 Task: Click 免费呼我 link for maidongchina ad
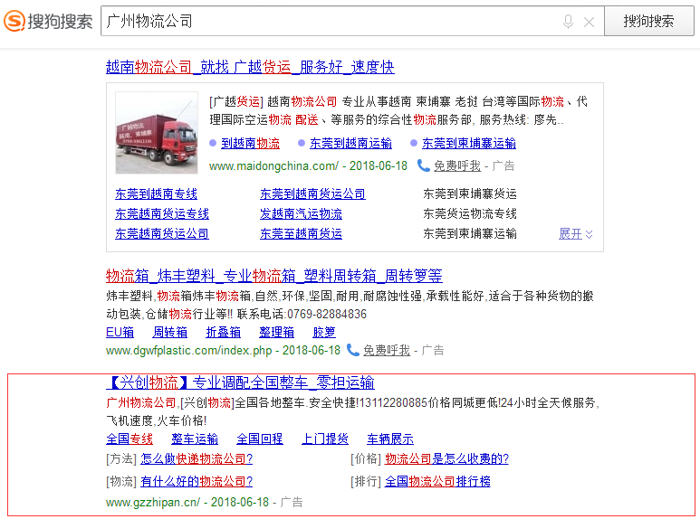[457, 165]
